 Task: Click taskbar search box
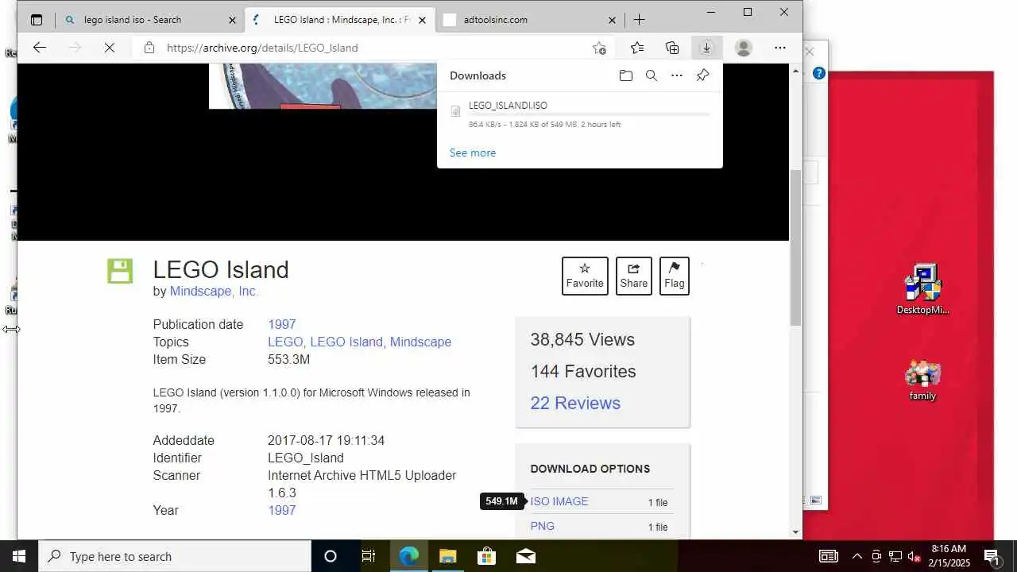(x=175, y=556)
